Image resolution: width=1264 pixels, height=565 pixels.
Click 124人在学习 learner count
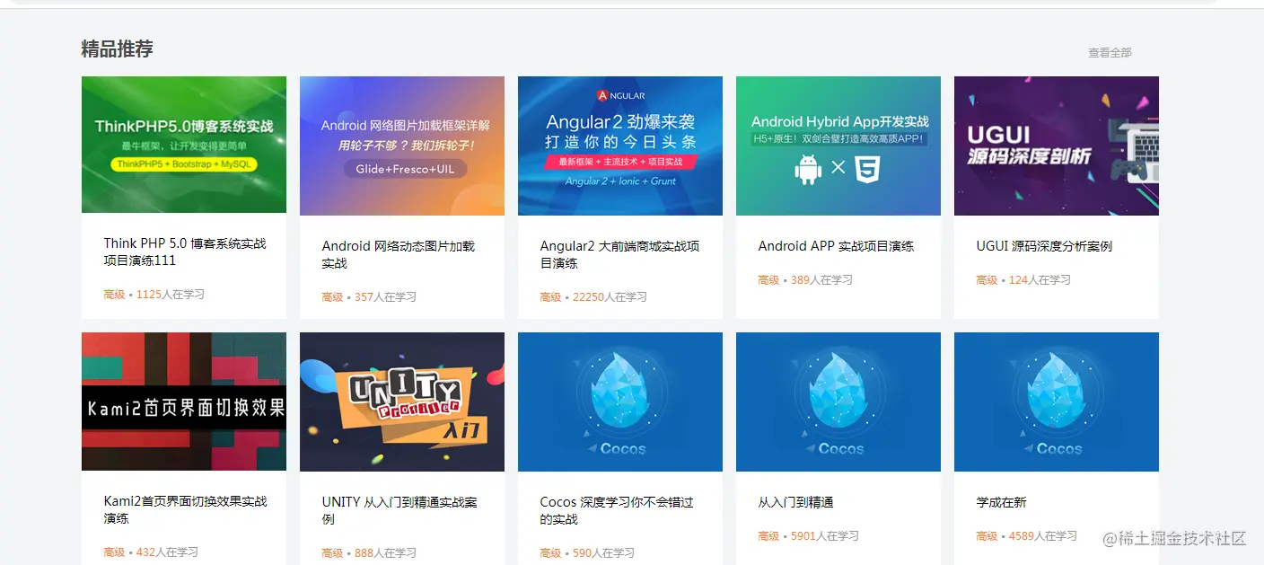point(1040,280)
